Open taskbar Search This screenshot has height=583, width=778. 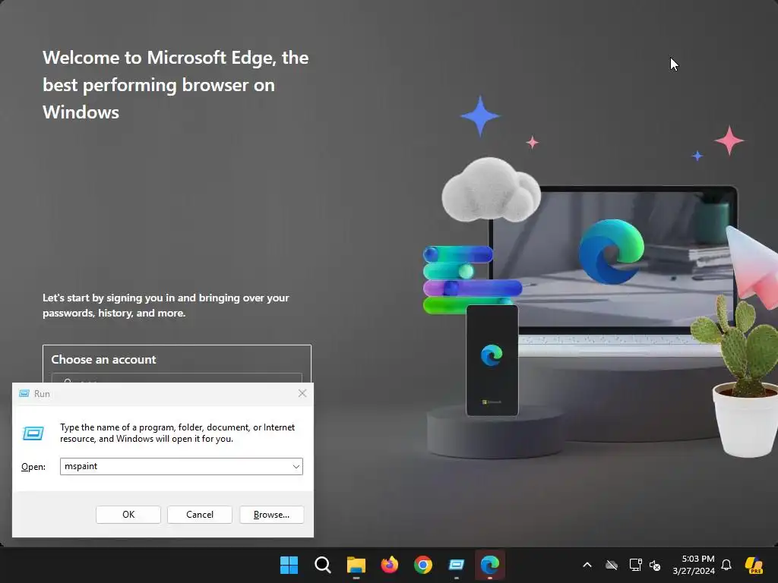[322, 565]
